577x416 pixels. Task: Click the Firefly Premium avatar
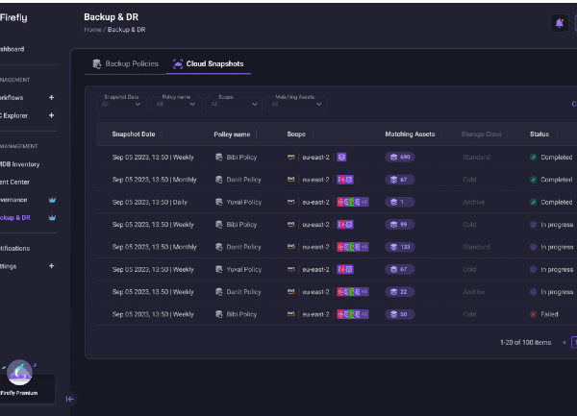[x=19, y=372]
